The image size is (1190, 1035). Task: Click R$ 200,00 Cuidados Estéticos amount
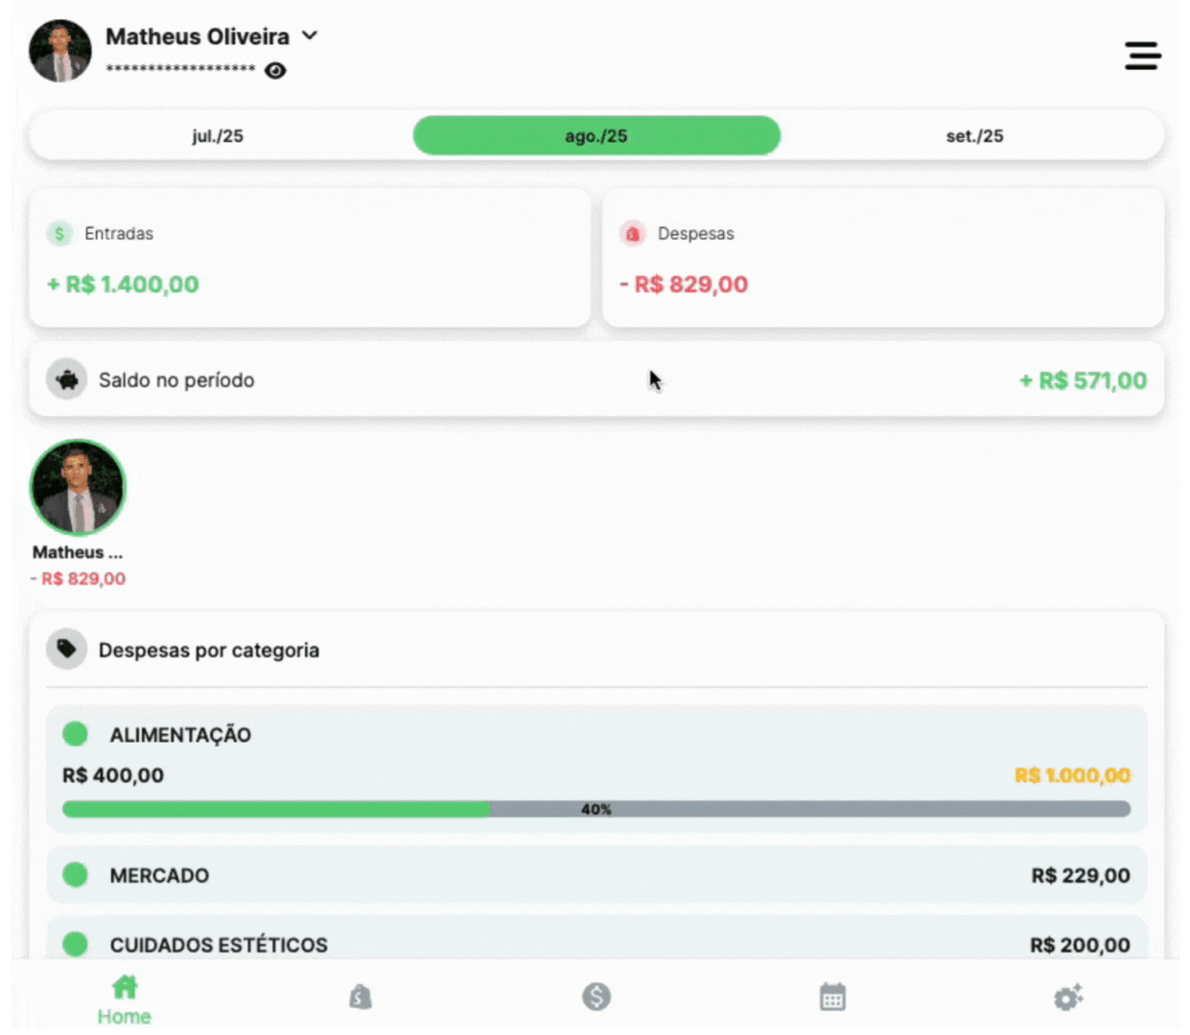pos(1081,945)
